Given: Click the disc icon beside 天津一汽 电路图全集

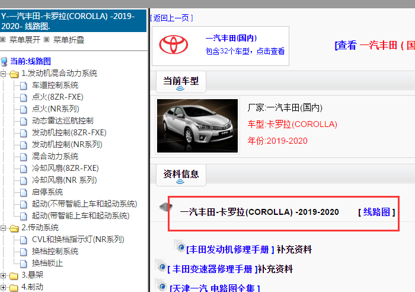Looking at the screenshot, I should tap(161, 285).
